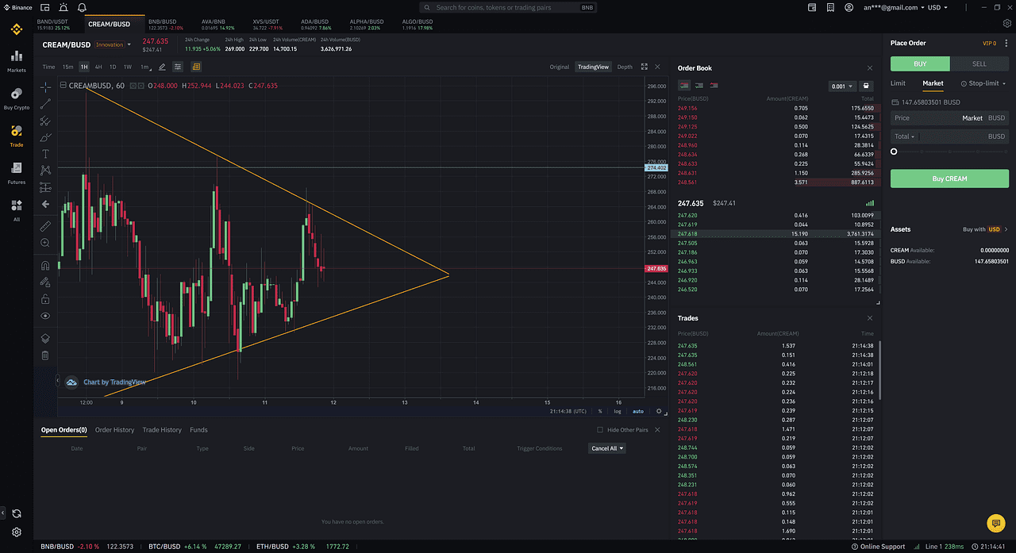
Task: Toggle visibility of all drawings (eye icon)
Action: pyautogui.click(x=45, y=316)
